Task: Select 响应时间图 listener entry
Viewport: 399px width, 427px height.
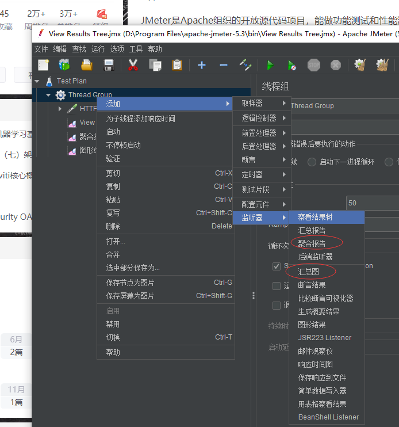Action: (327, 365)
